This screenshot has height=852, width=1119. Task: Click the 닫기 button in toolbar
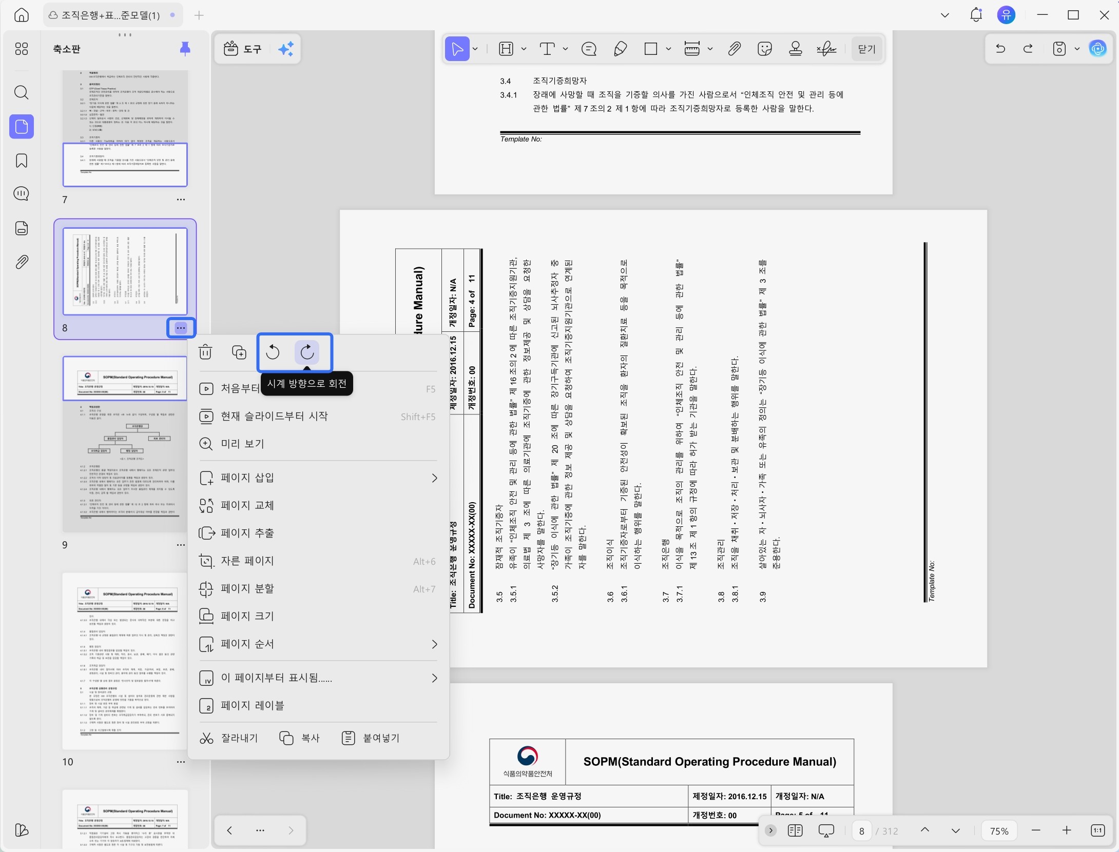point(866,49)
